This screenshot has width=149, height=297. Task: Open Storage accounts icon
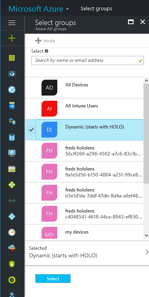tap(12, 169)
